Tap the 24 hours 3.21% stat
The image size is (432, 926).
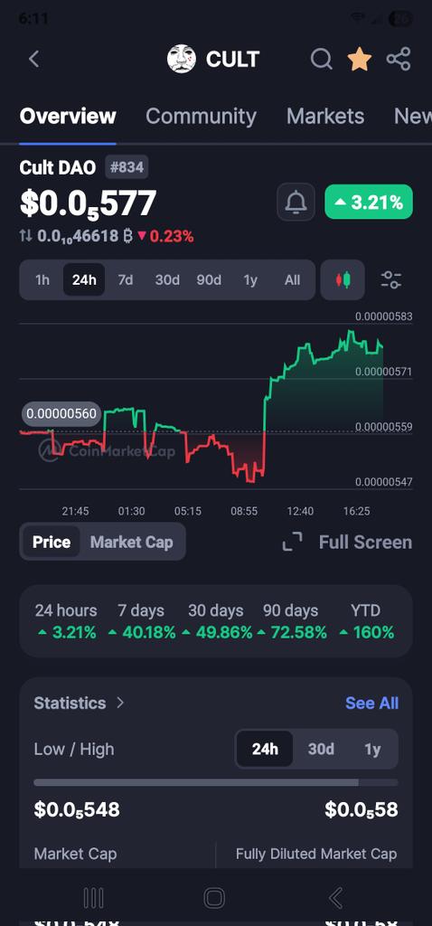tap(66, 621)
